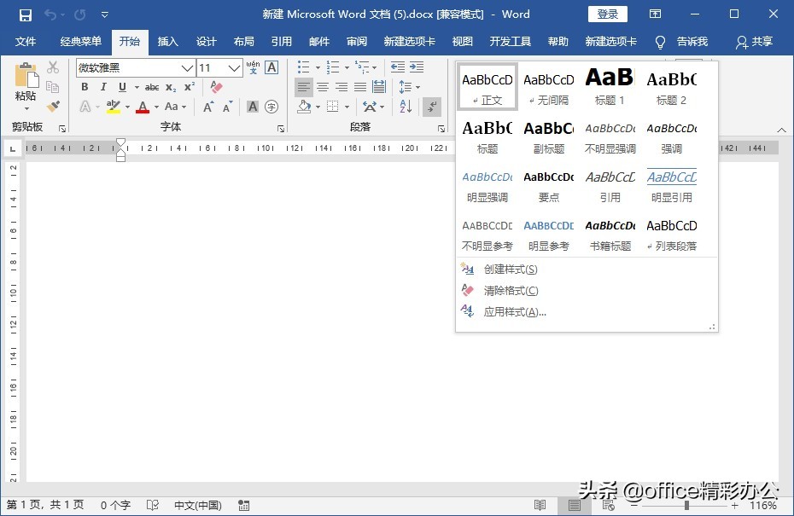This screenshot has width=794, height=516.
Task: Open the Quick Access Toolbar customize arrow
Action: pos(105,14)
